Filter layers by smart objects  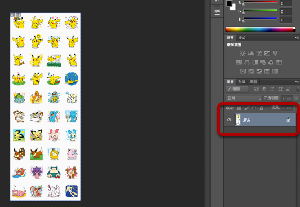pos(288,89)
